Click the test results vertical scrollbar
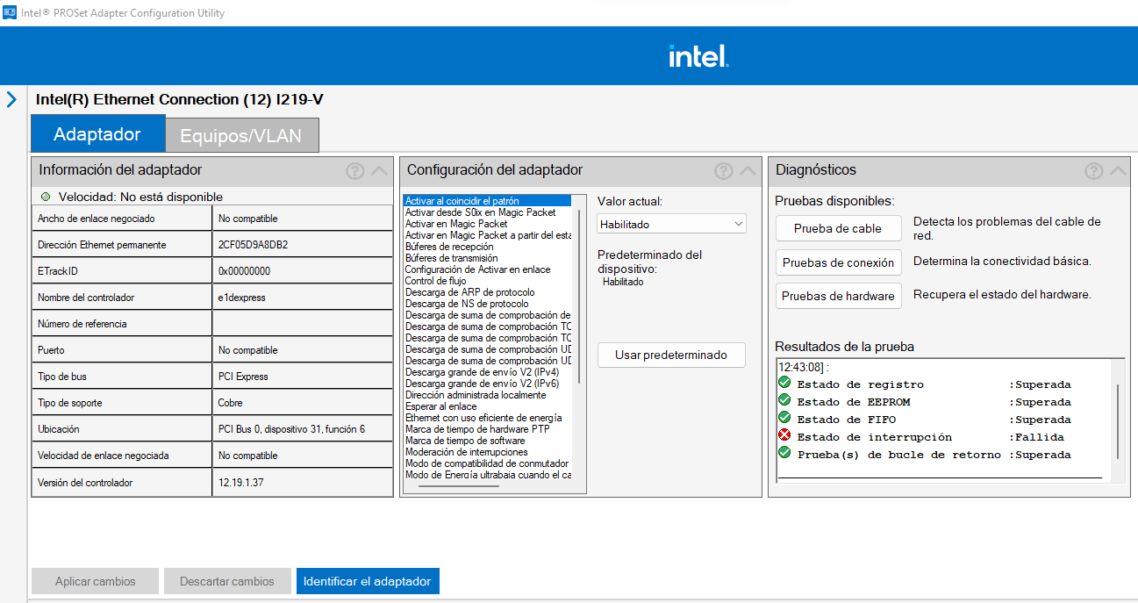1138x603 pixels. (1118, 421)
